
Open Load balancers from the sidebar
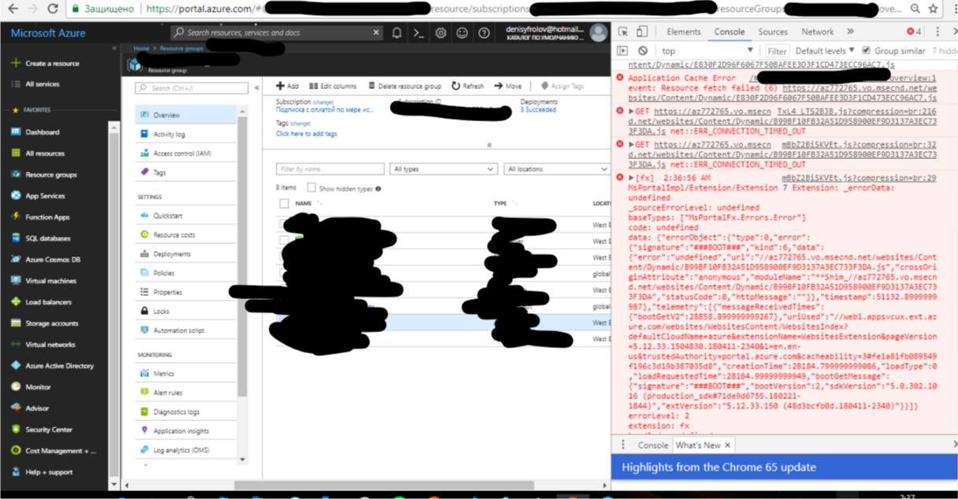click(48, 302)
